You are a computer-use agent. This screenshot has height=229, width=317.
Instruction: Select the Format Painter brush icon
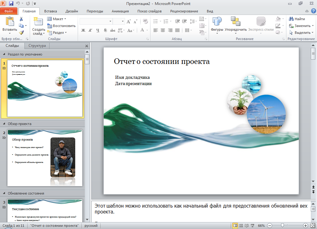click(x=21, y=32)
